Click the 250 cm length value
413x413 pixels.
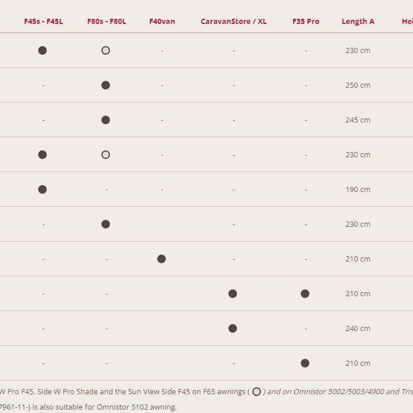pyautogui.click(x=358, y=85)
